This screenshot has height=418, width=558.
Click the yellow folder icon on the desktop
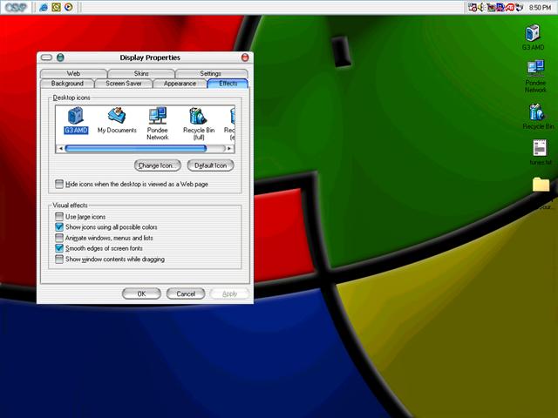[x=541, y=185]
